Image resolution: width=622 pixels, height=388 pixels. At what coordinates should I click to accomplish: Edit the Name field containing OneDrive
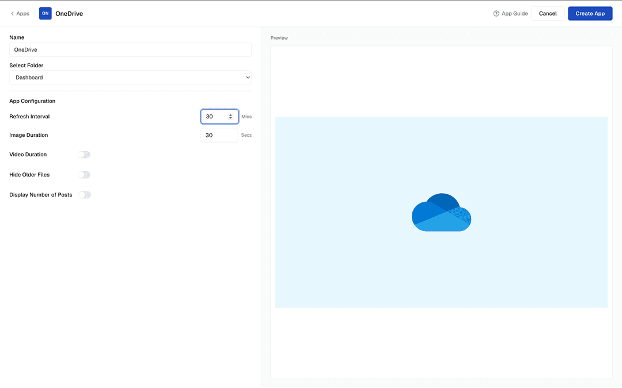coord(130,49)
